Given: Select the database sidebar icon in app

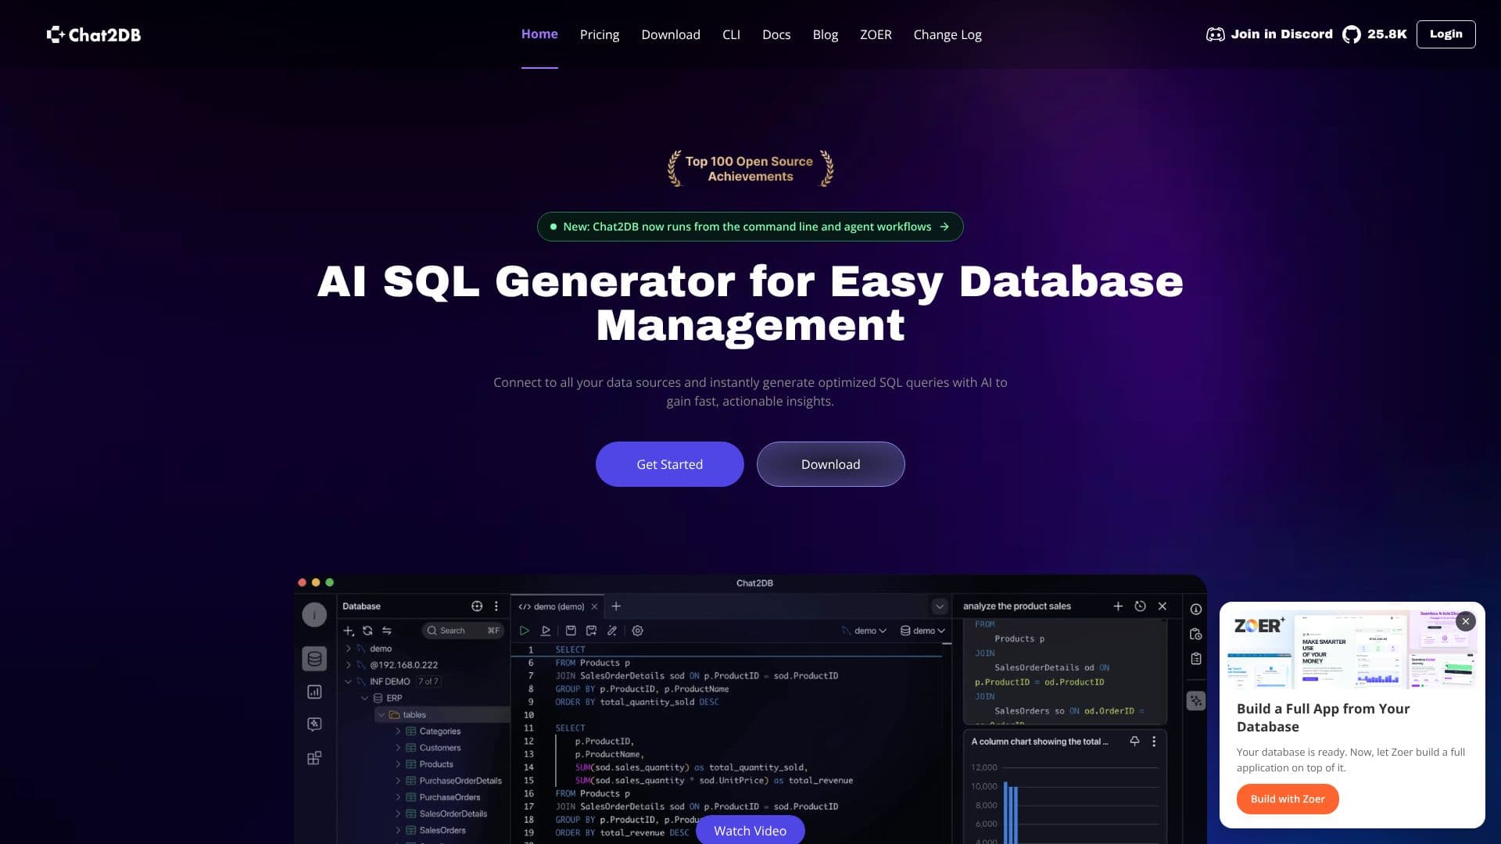Looking at the screenshot, I should pos(314,659).
